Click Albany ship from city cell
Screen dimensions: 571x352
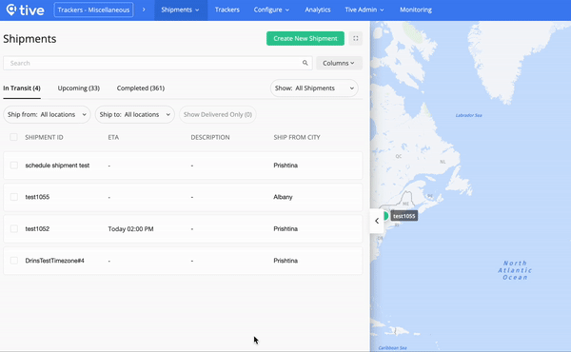pos(283,197)
